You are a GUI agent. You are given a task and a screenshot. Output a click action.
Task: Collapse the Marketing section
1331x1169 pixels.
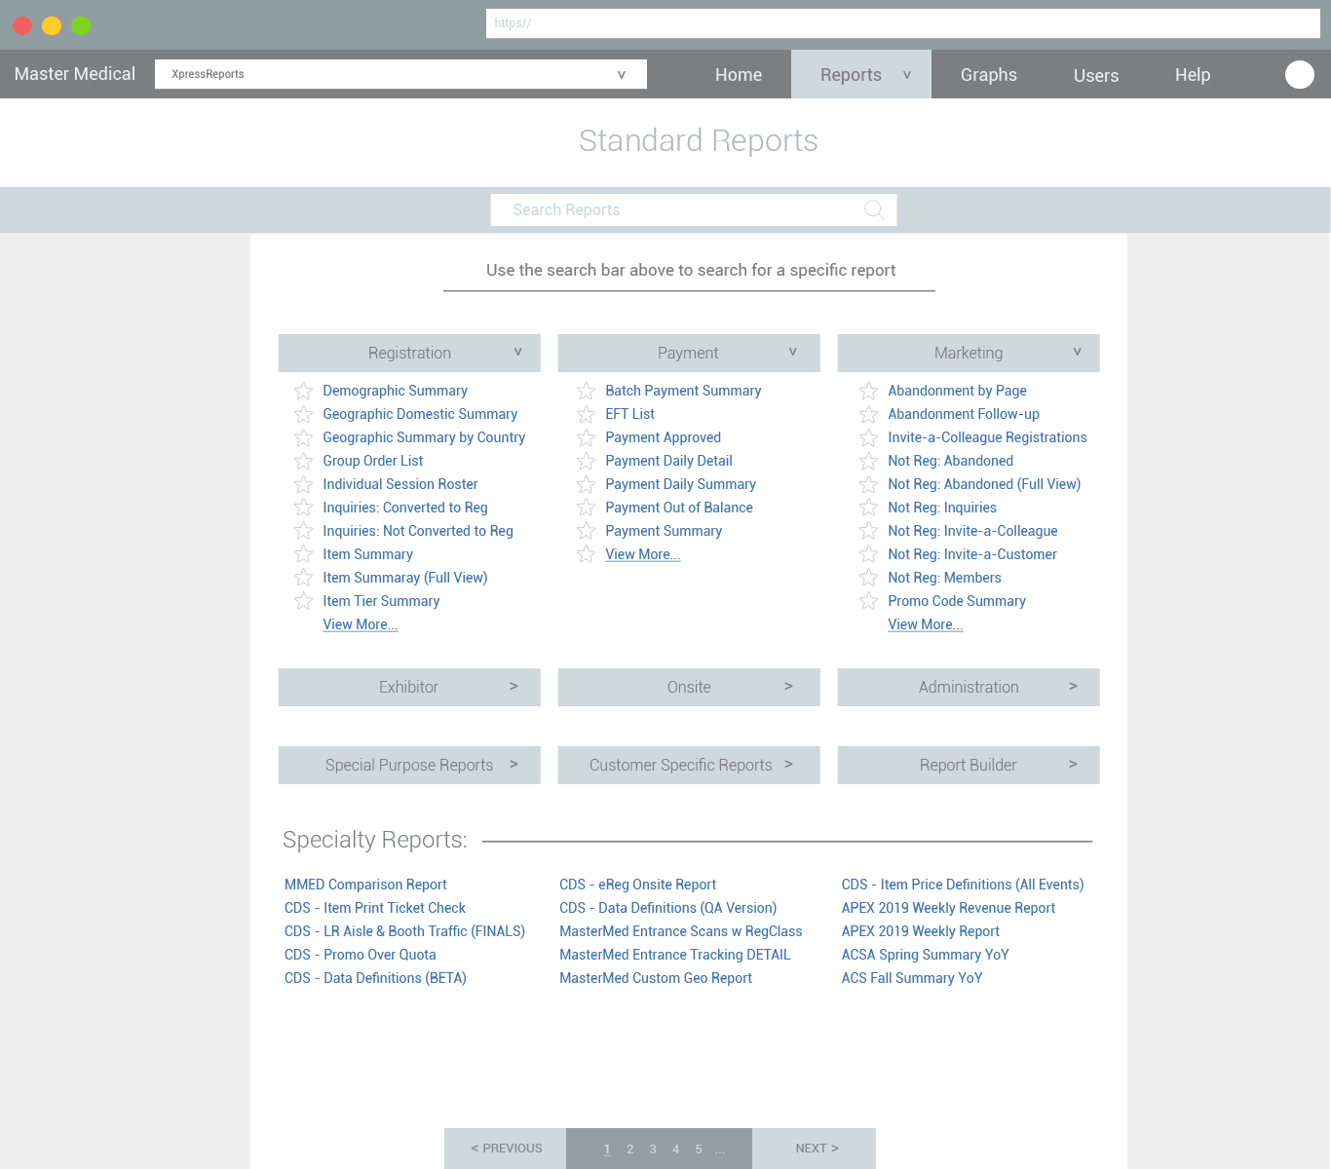[x=969, y=353]
